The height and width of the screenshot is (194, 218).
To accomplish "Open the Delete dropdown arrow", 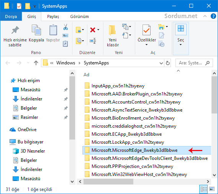I will pyautogui.click(x=98, y=30).
